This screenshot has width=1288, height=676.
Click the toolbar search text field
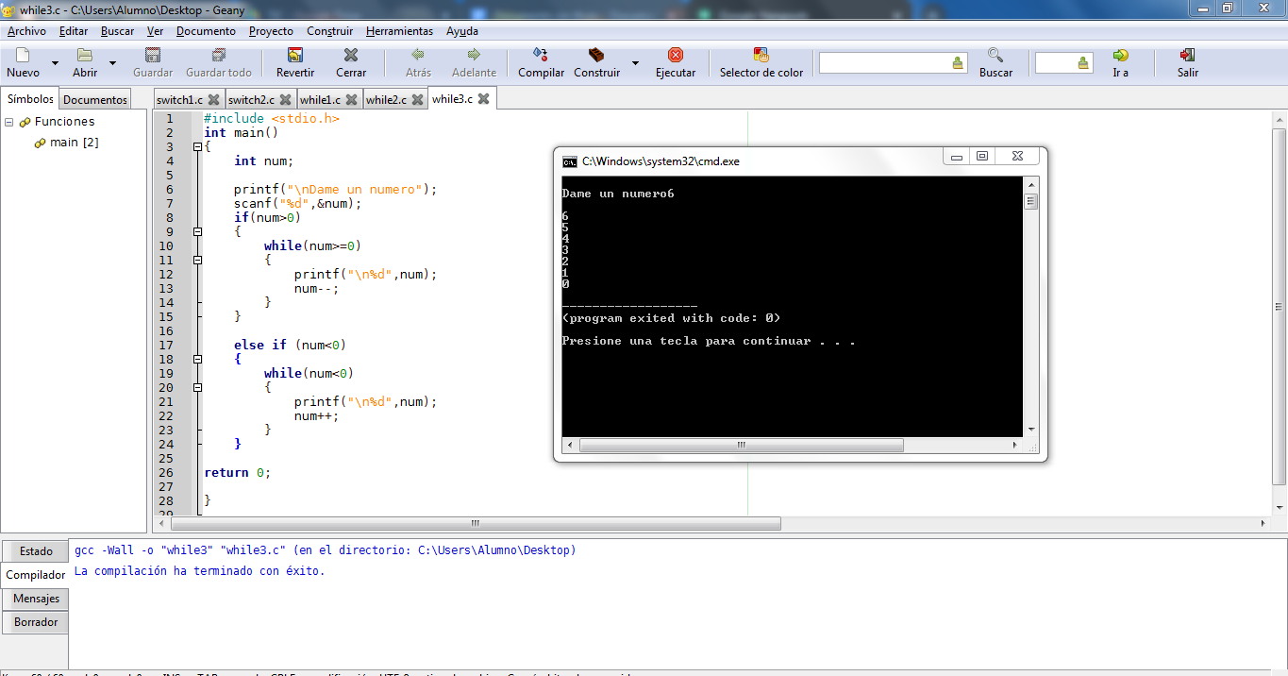885,63
